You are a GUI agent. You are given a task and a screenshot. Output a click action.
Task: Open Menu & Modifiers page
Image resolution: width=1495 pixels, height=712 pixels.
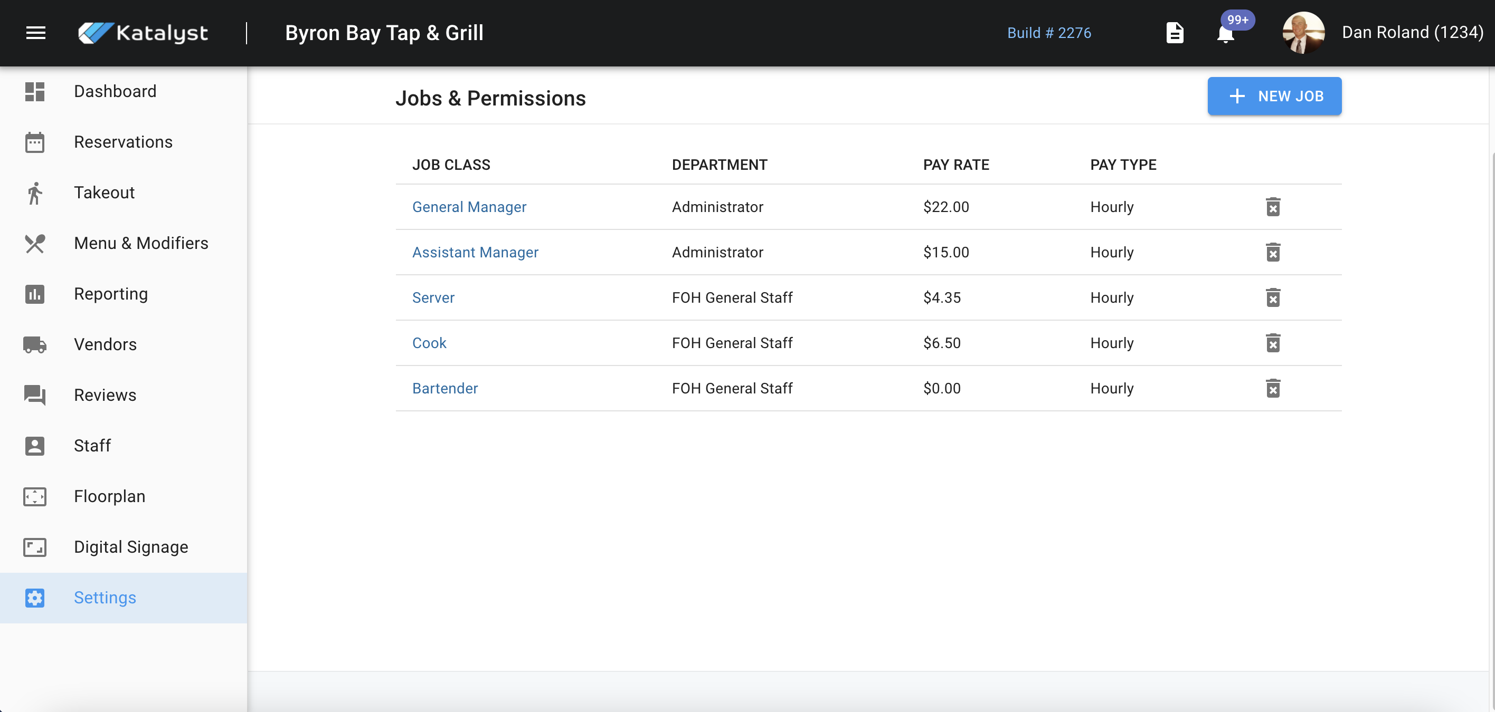[141, 244]
